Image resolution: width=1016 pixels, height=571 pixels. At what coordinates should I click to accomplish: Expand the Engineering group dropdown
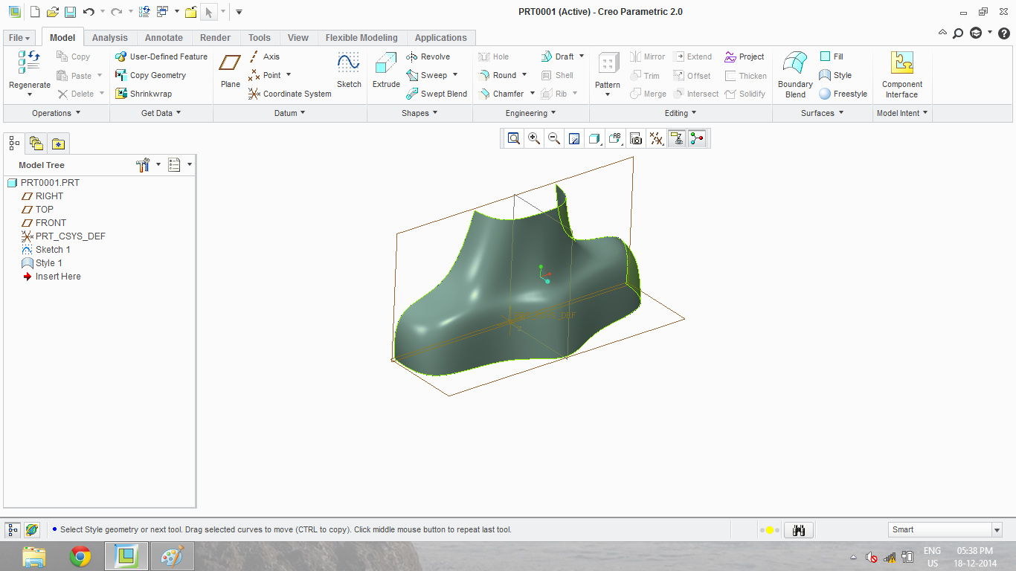[x=531, y=113]
